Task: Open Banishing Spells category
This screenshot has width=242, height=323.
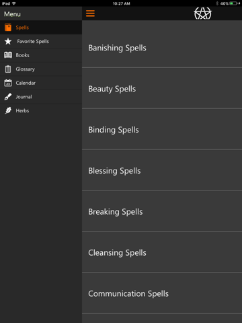Action: click(162, 47)
